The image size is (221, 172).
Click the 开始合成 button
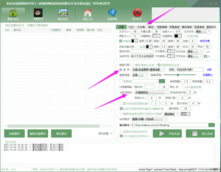pyautogui.click(x=167, y=133)
